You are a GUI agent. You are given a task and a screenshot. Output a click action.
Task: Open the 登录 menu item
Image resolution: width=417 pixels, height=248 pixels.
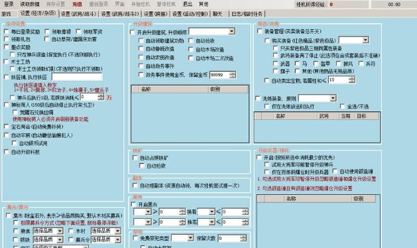(9, 4)
